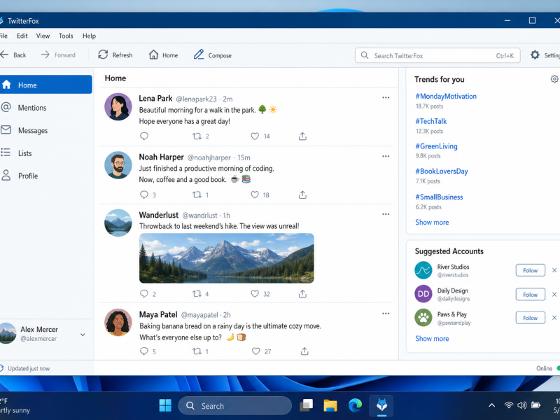Open the Tools menu

click(x=66, y=36)
